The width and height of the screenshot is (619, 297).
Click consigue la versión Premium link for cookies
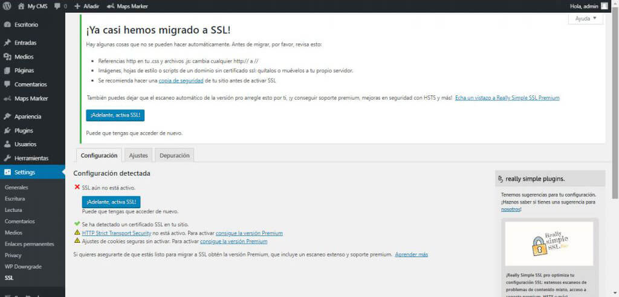click(x=234, y=241)
